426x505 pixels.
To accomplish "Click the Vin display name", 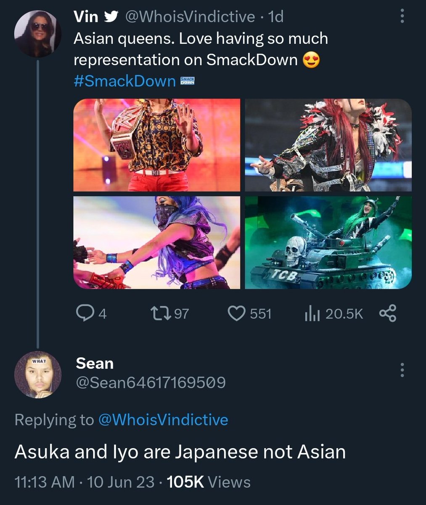I will (x=86, y=17).
